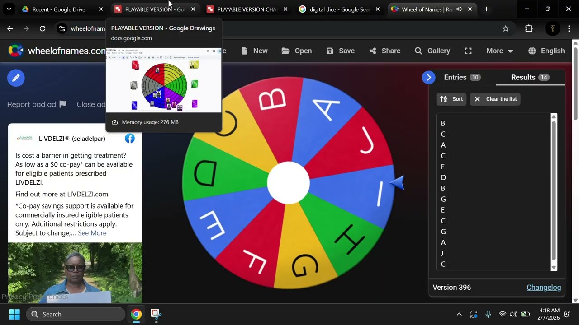579x325 pixels.
Task: Open the Chrome profile avatar
Action: pos(552,28)
